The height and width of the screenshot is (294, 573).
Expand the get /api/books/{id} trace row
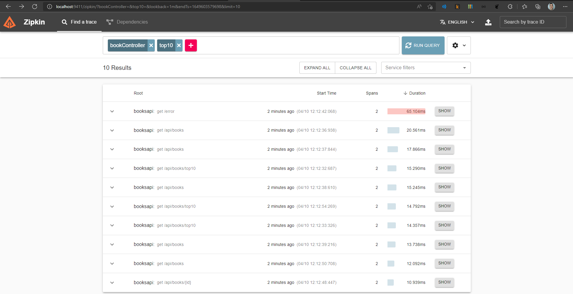click(112, 283)
